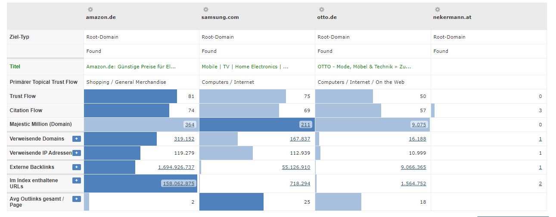Select the Primärer Topical Trust Flow label
Image resolution: width=556 pixels, height=217 pixels.
[43, 82]
